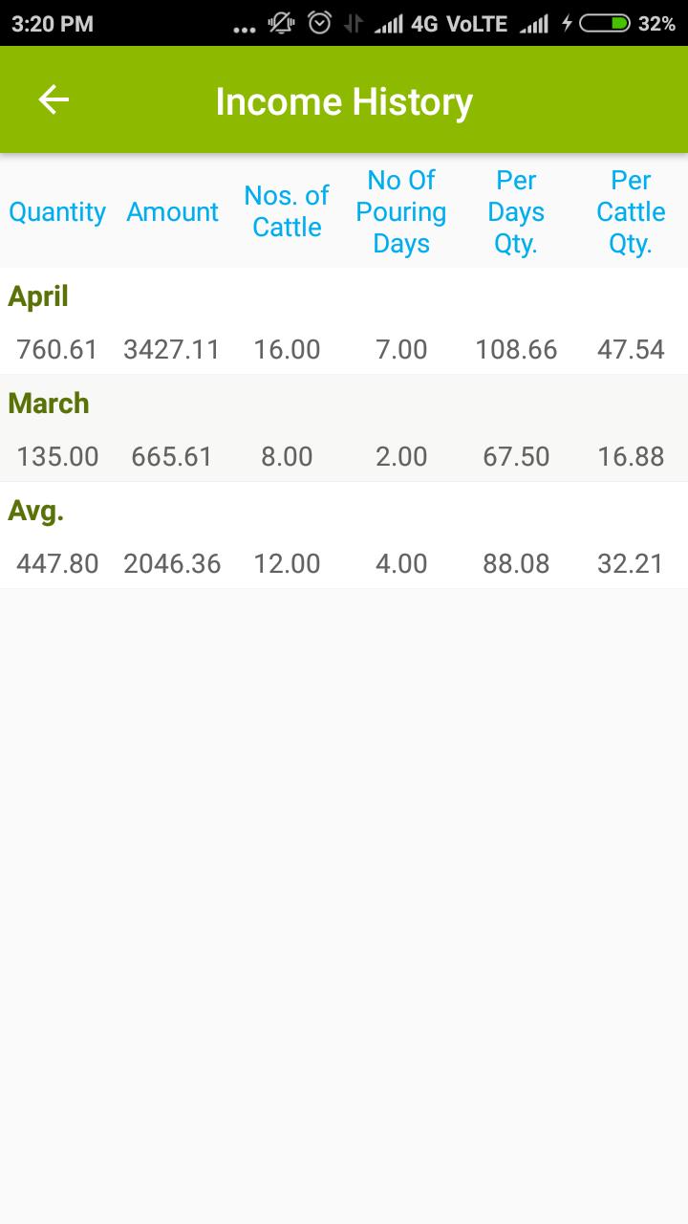This screenshot has height=1224, width=688.
Task: Select the Per Days Qty. header
Action: point(516,211)
